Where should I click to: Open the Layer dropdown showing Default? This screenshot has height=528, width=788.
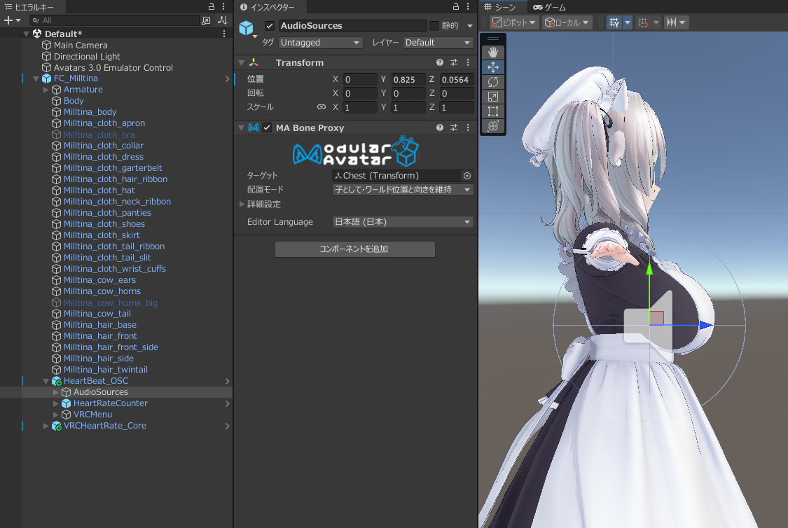click(x=438, y=43)
